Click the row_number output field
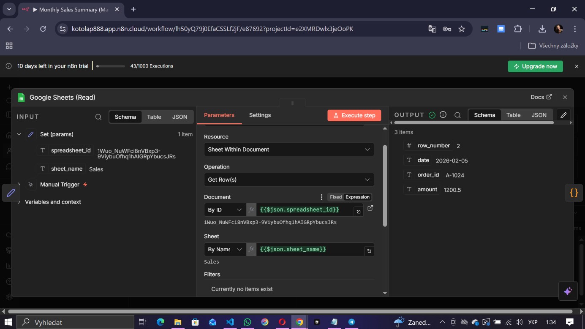 click(x=428, y=146)
